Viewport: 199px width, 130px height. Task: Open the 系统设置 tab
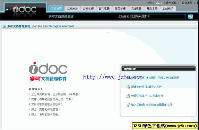click(x=136, y=9)
